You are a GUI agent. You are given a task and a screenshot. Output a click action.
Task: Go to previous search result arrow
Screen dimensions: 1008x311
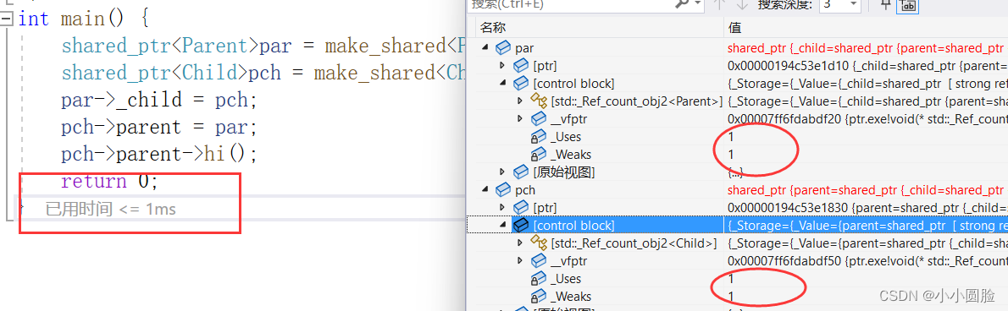coord(719,4)
